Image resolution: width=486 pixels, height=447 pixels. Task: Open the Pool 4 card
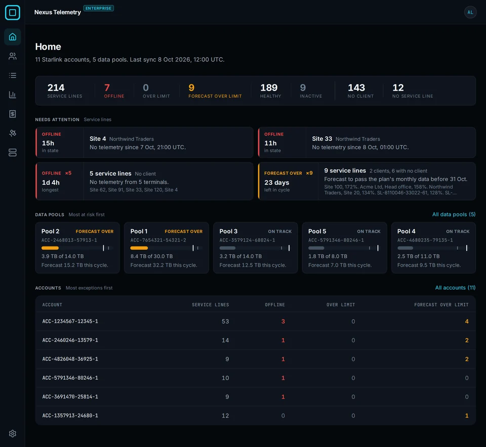point(433,248)
